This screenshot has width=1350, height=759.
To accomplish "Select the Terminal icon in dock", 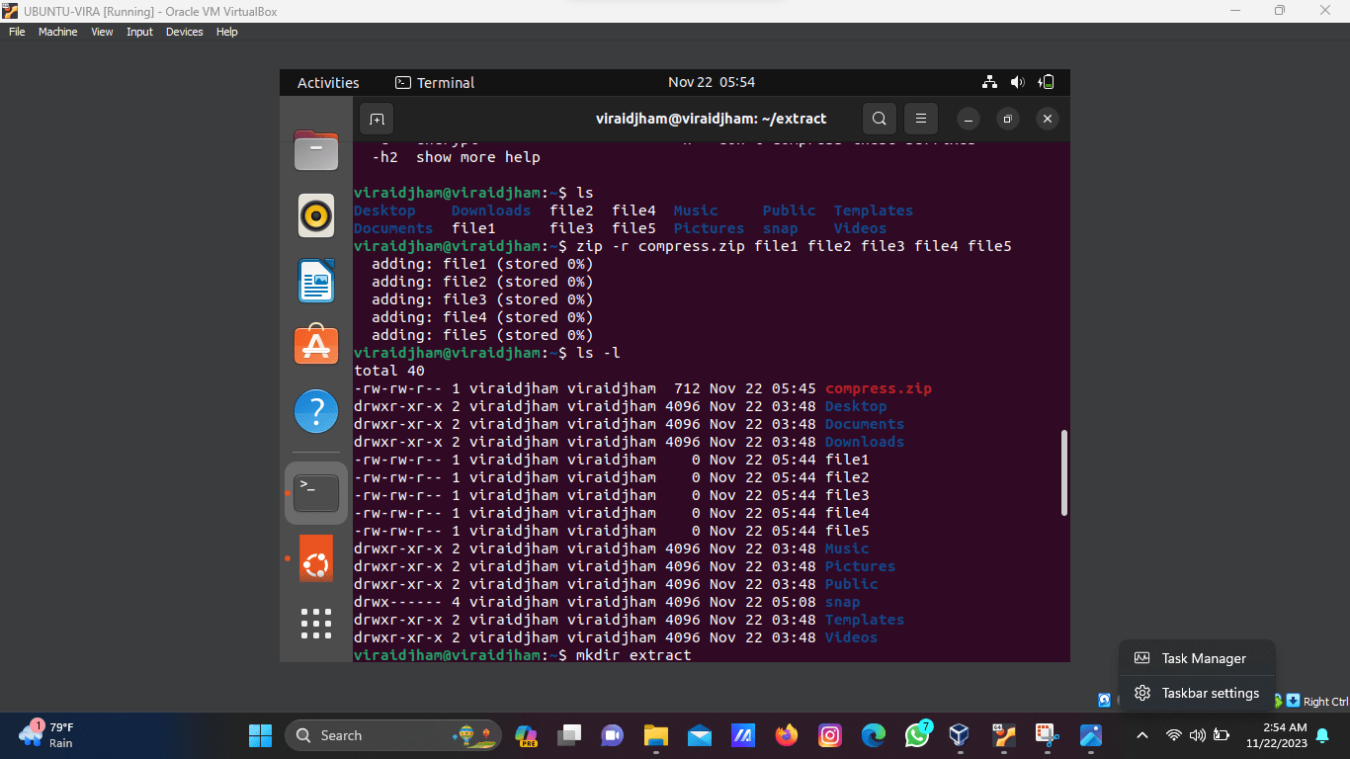I will [x=316, y=493].
